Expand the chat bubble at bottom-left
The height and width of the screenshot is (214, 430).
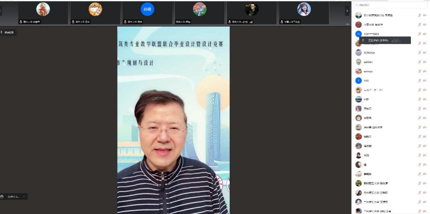click(12, 196)
